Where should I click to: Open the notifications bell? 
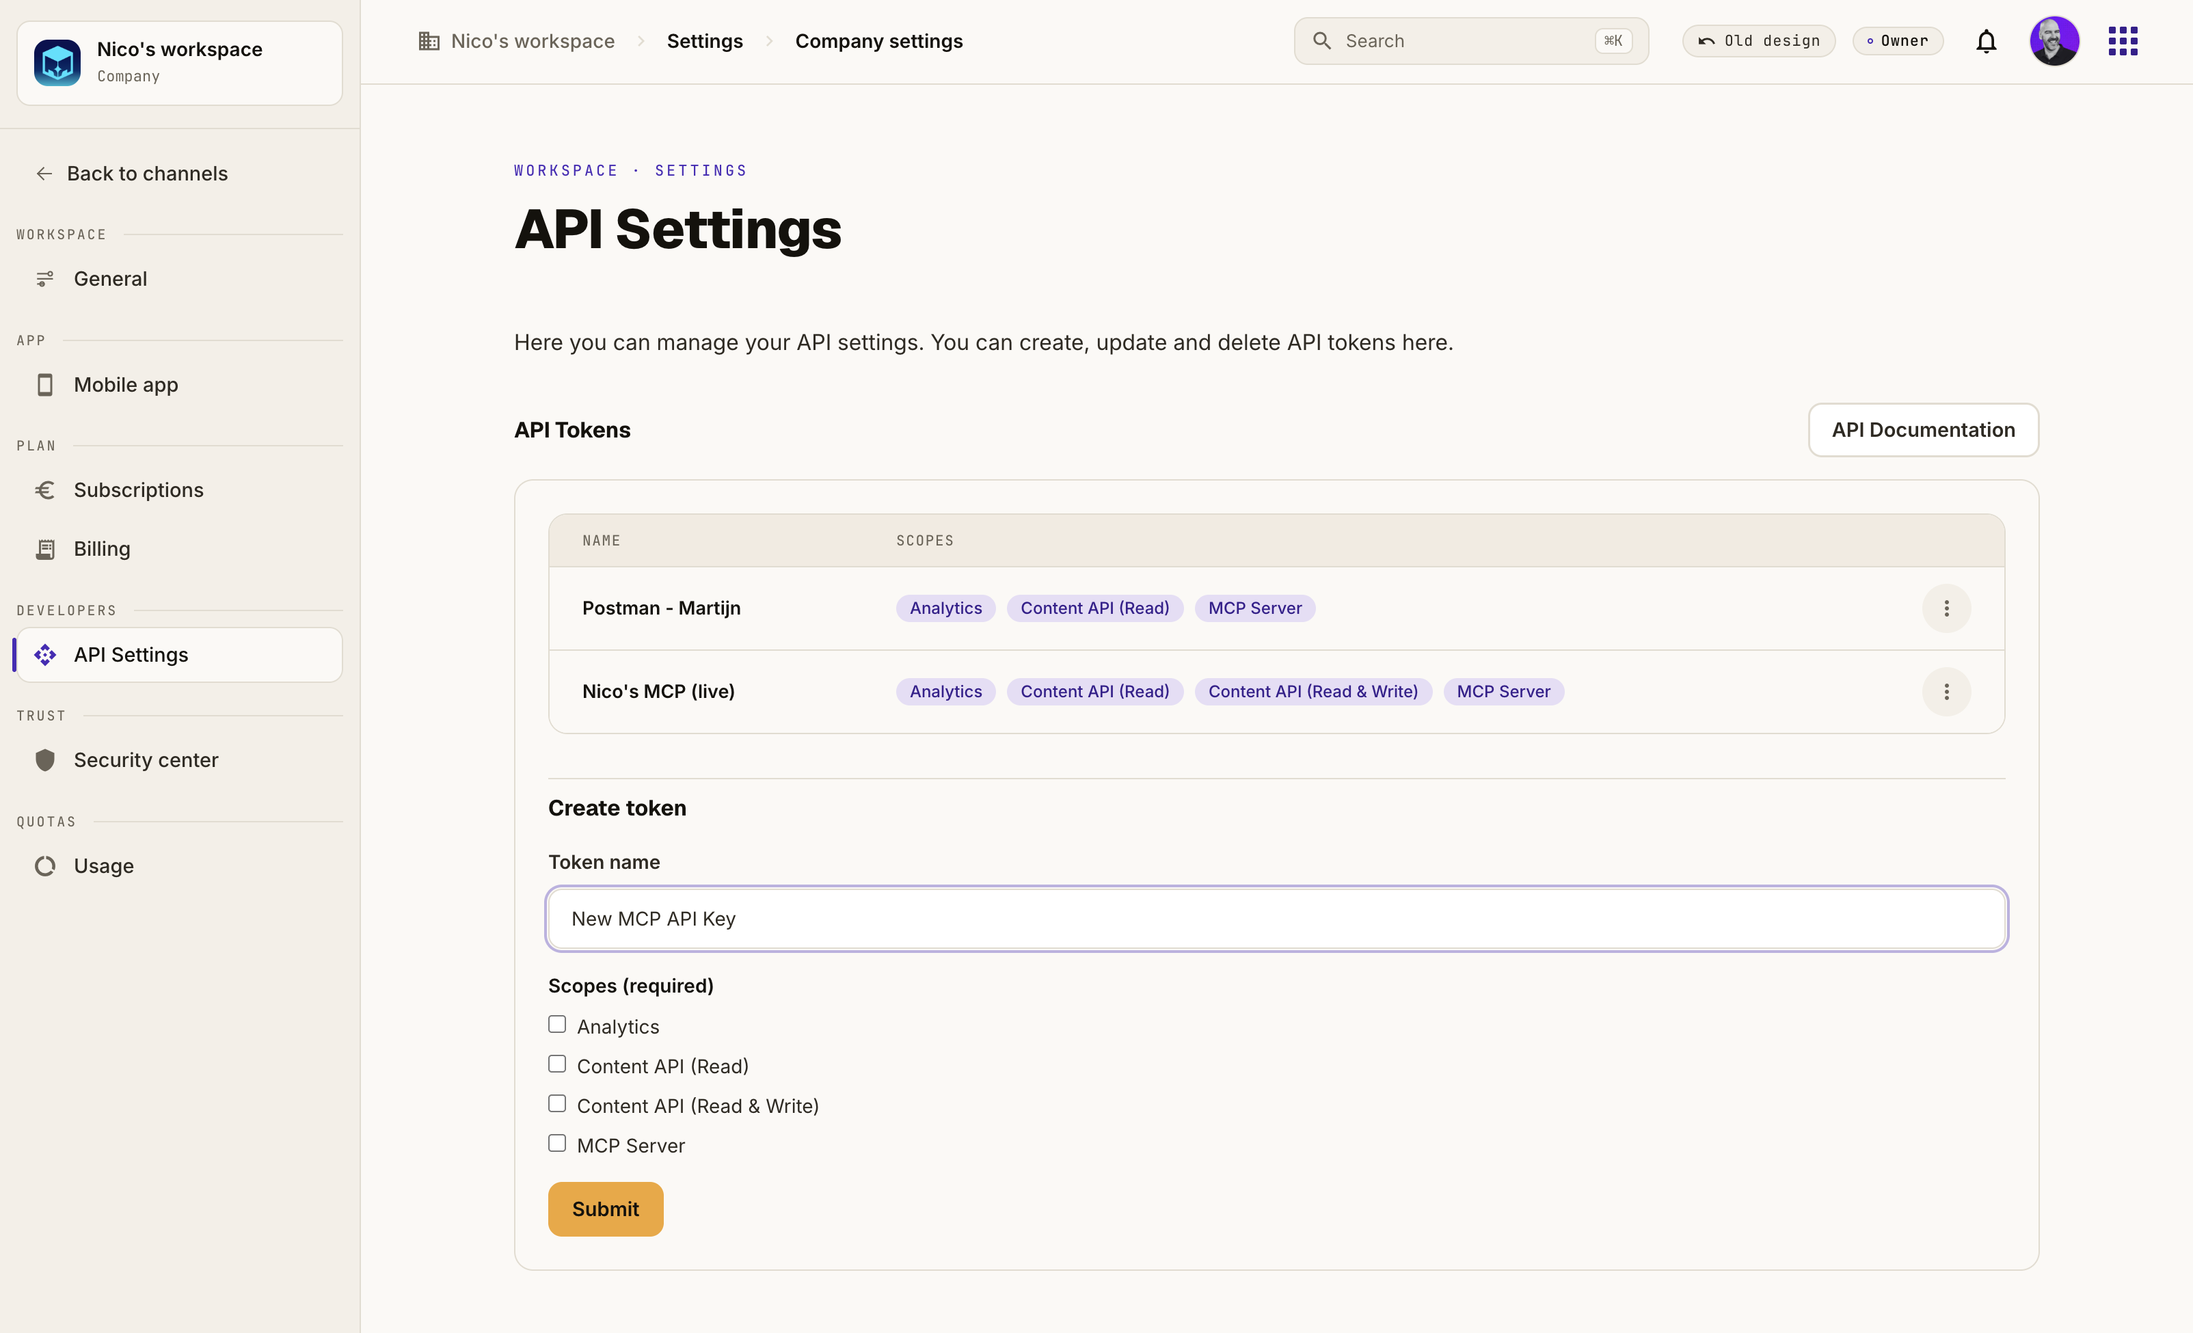(x=1986, y=41)
